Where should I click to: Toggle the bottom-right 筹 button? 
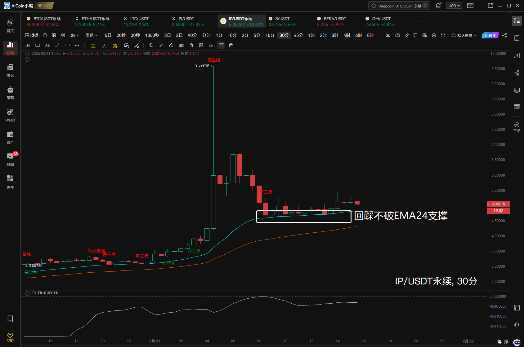click(499, 341)
